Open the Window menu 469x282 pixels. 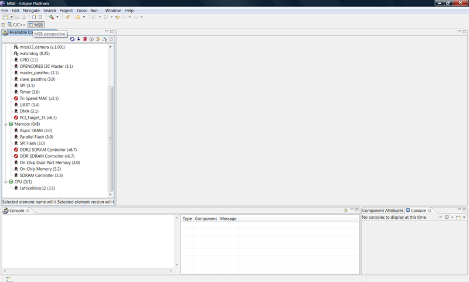(113, 11)
